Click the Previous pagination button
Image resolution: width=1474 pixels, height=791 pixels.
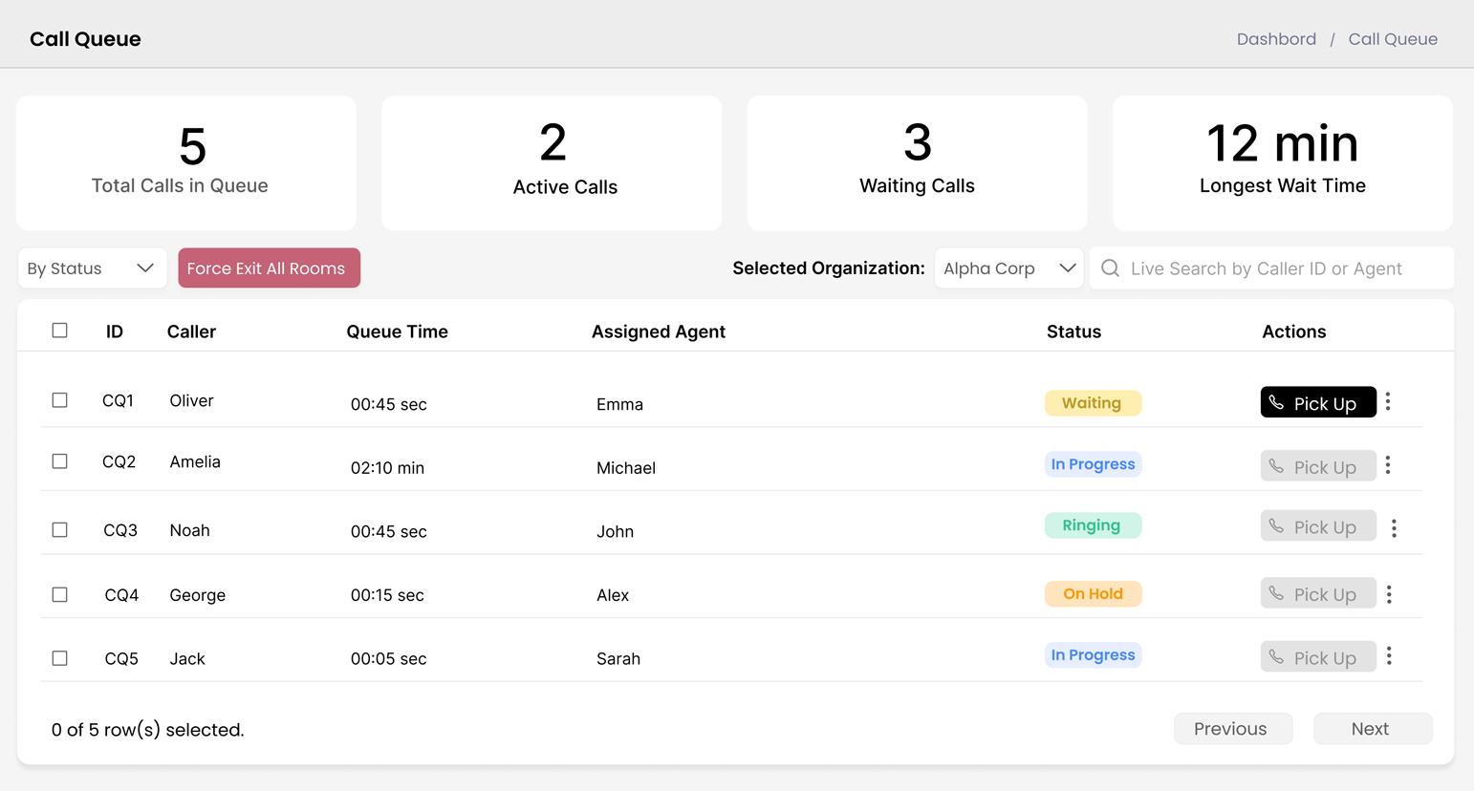click(1232, 729)
